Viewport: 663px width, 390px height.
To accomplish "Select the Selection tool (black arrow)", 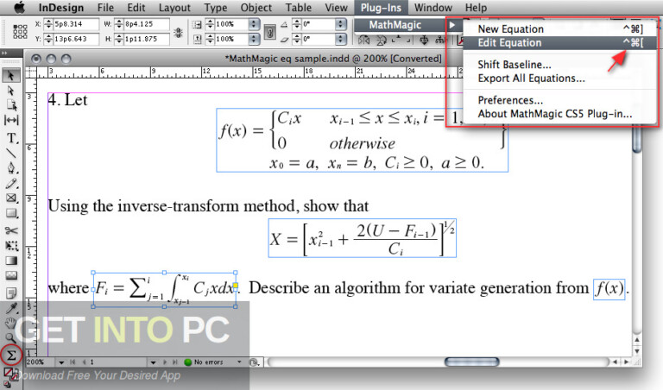I will click(11, 76).
